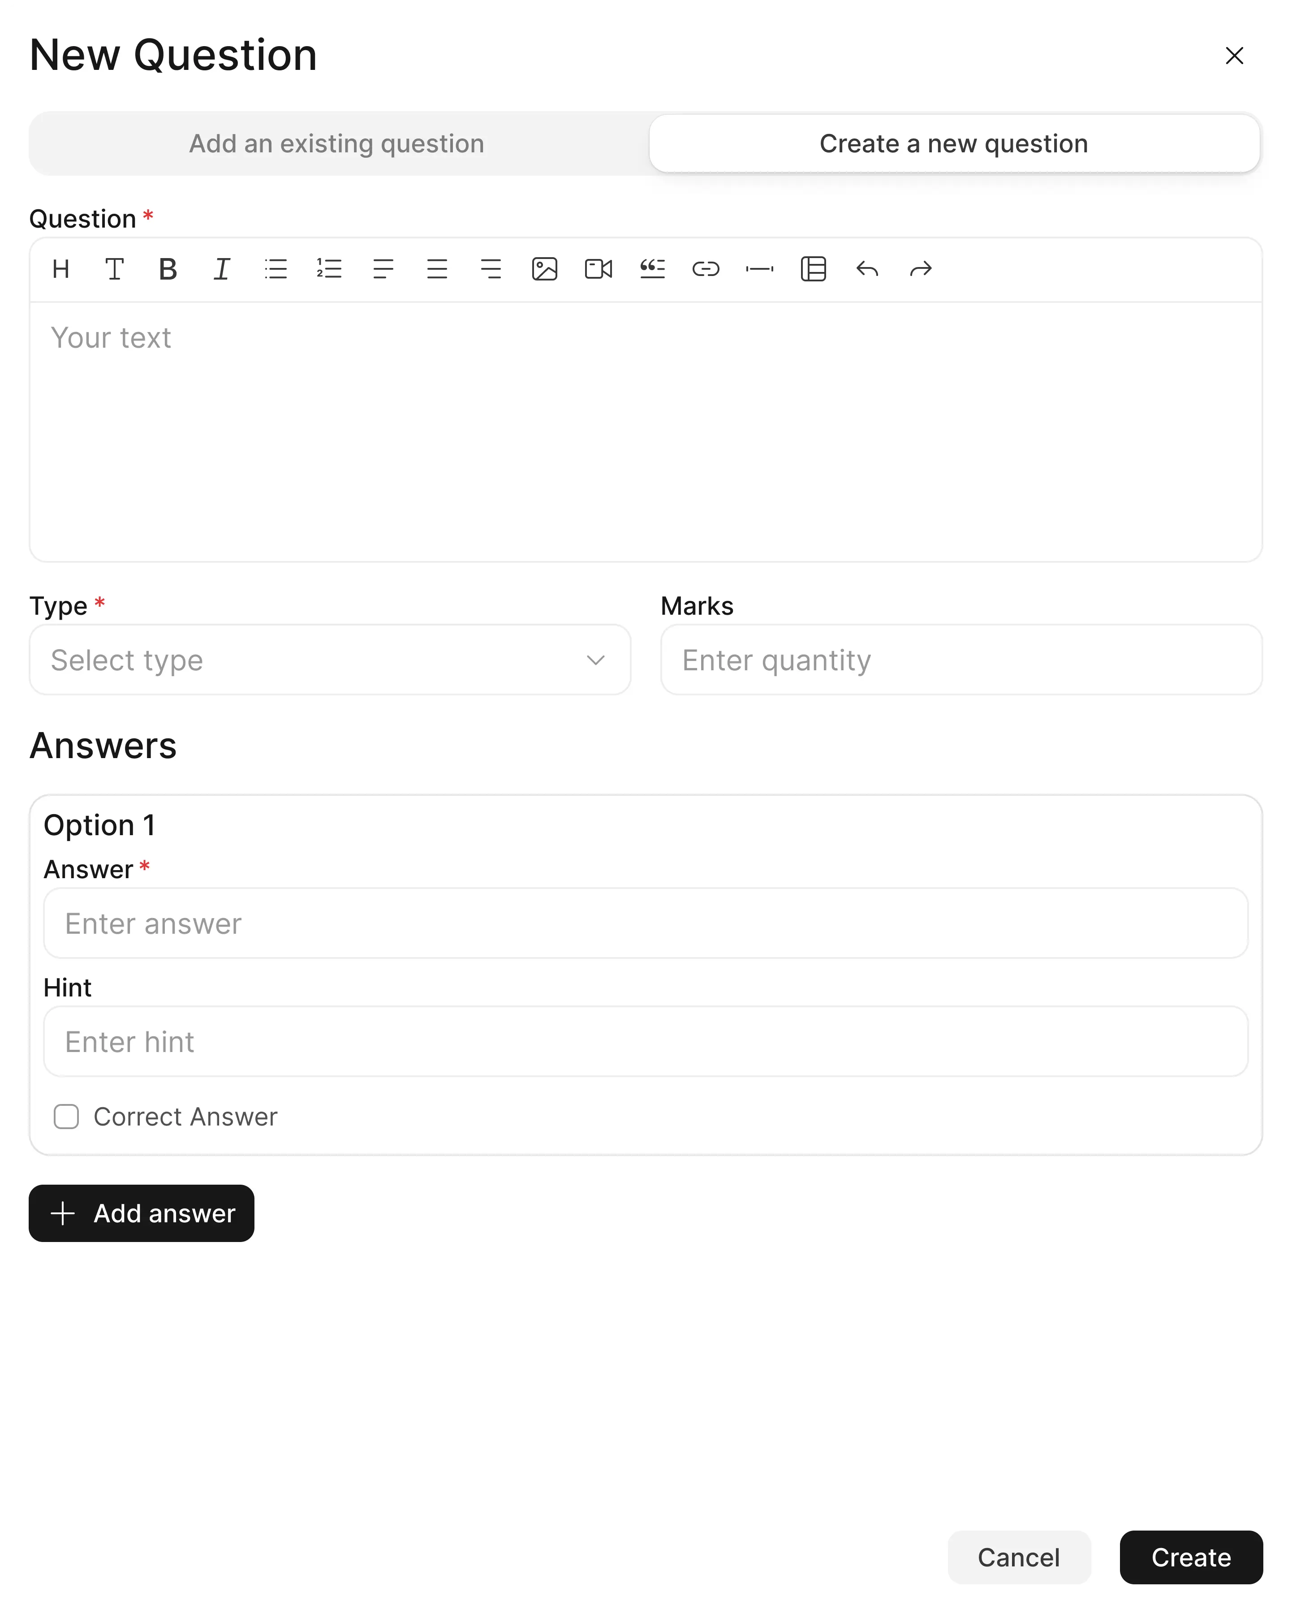The height and width of the screenshot is (1613, 1292).
Task: Undo the last editor change
Action: tap(867, 268)
